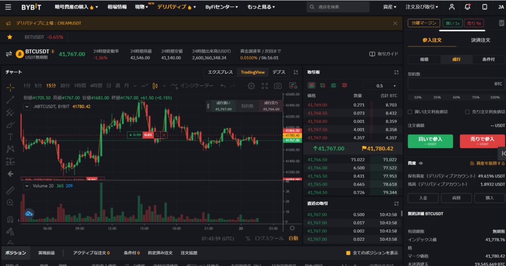The image size is (506, 266).
Task: Expand the chart panel to fullscreen
Action: pos(295,72)
